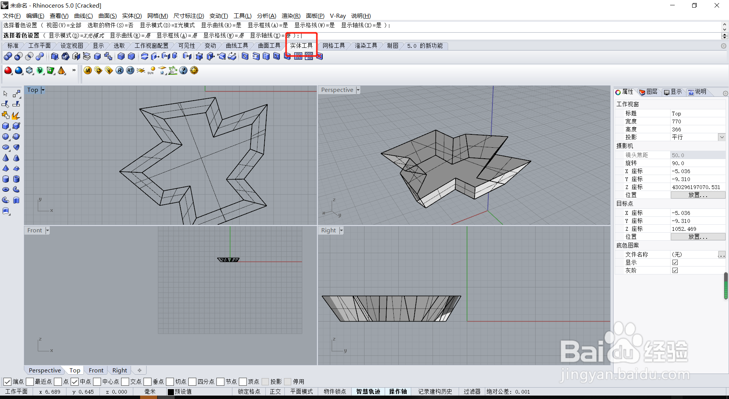Click the red shaded sphere render icon
This screenshot has height=399, width=729.
point(8,71)
